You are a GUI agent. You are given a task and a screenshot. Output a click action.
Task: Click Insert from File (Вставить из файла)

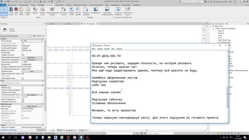pos(86,11)
